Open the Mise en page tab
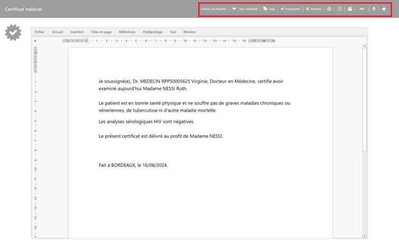The height and width of the screenshot is (246, 399). pos(101,32)
